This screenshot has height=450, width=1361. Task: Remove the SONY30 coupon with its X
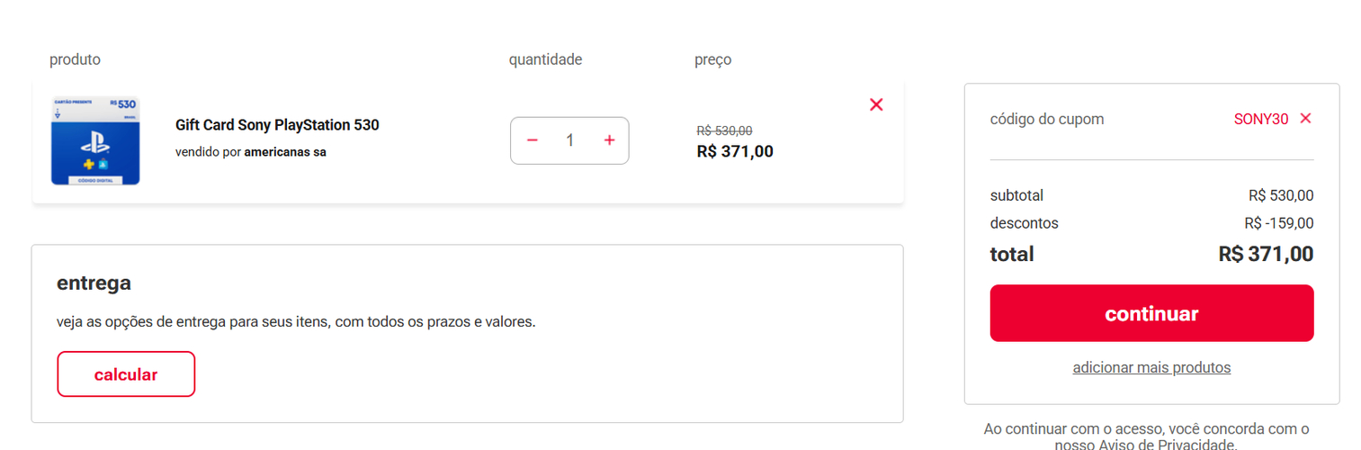tap(1306, 119)
